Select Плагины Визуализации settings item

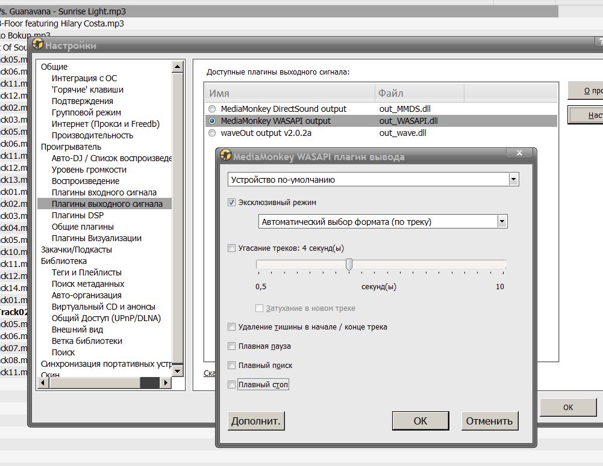coord(96,238)
